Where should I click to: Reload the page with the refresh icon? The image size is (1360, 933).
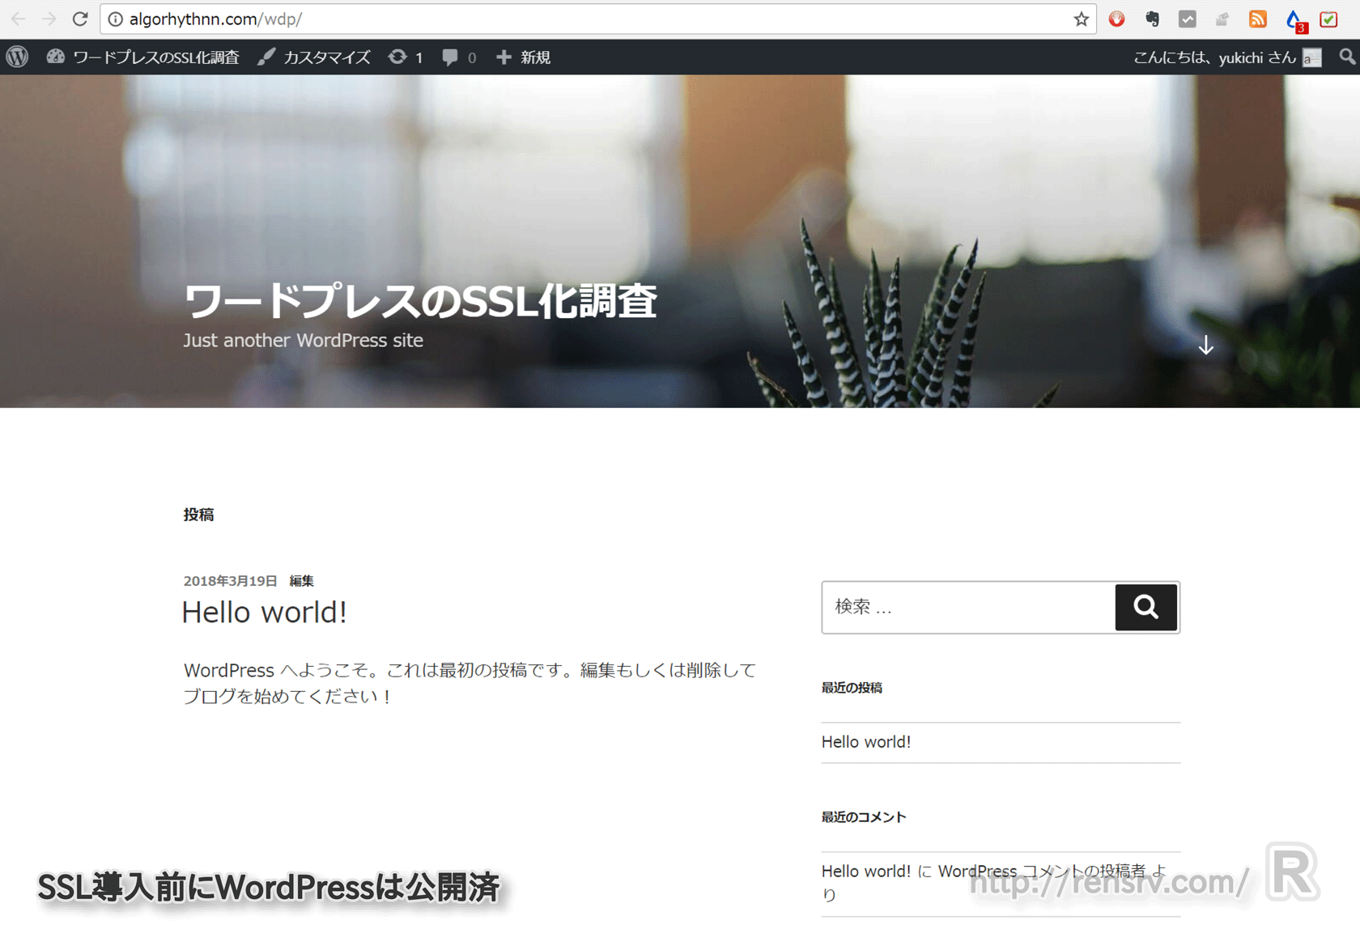80,19
